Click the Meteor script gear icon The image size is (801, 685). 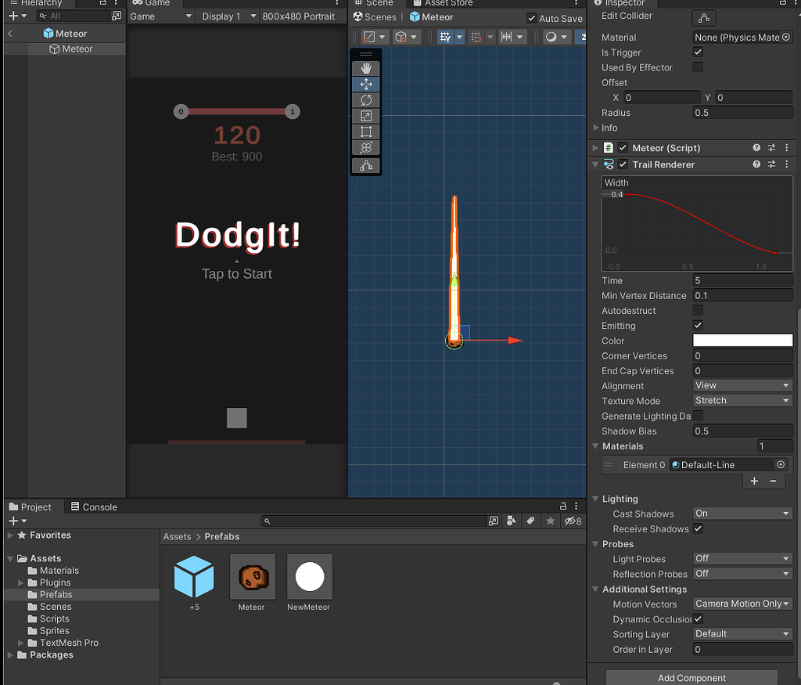click(x=770, y=147)
